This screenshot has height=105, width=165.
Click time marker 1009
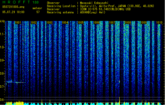[x=143, y=22]
